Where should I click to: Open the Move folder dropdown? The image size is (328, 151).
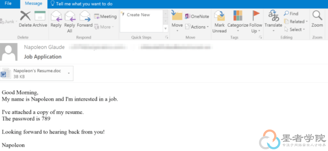(x=177, y=21)
